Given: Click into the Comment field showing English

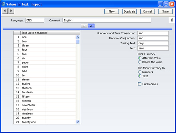Looking at the screenshot, I should [107, 20].
